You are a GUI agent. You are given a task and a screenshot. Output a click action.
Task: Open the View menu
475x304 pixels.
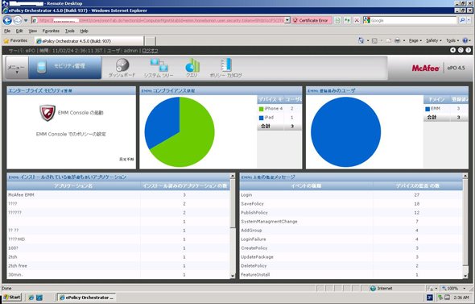33,31
